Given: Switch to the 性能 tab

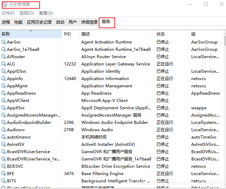Looking at the screenshot, I should 18,22.
